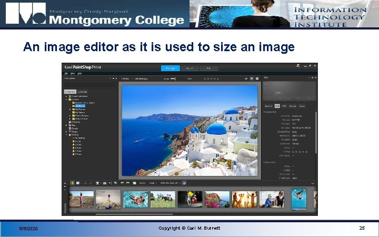
Task: Expand the Smart Collections tree node
Action: click(x=66, y=96)
